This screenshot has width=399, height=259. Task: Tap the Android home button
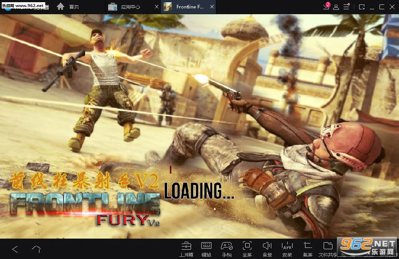36,249
